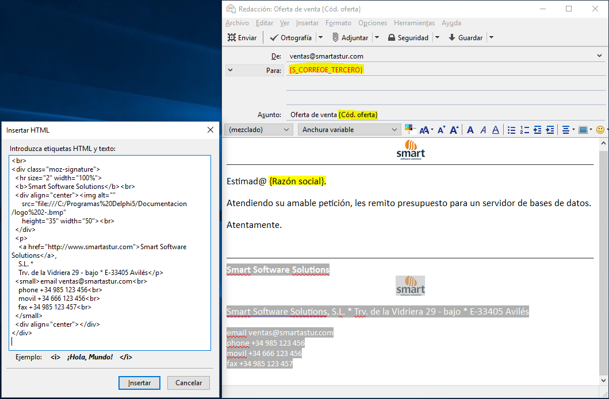Open the Editar menu
The image size is (609, 399).
point(264,23)
